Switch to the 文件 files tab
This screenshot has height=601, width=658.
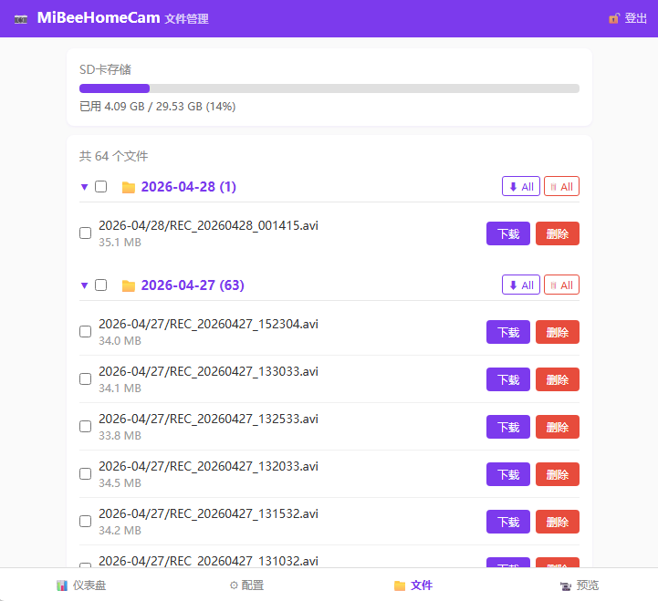(x=413, y=585)
